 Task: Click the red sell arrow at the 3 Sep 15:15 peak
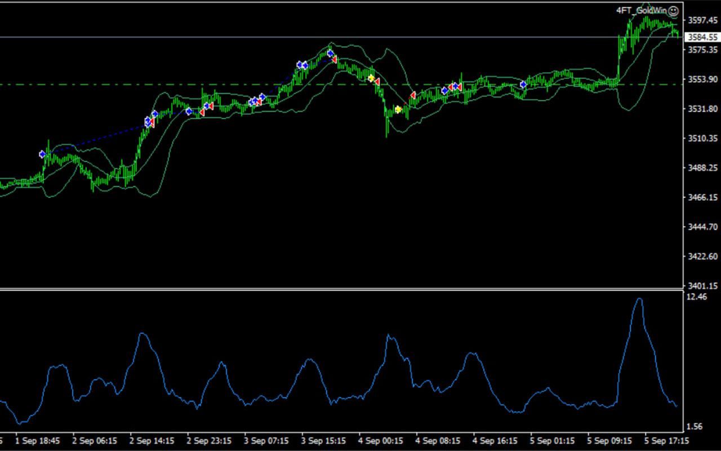(x=333, y=58)
